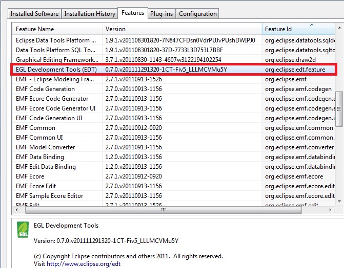Click the org.eclipse.emf.converter cell
This screenshot has width=344, height=268.
tap(299, 147)
